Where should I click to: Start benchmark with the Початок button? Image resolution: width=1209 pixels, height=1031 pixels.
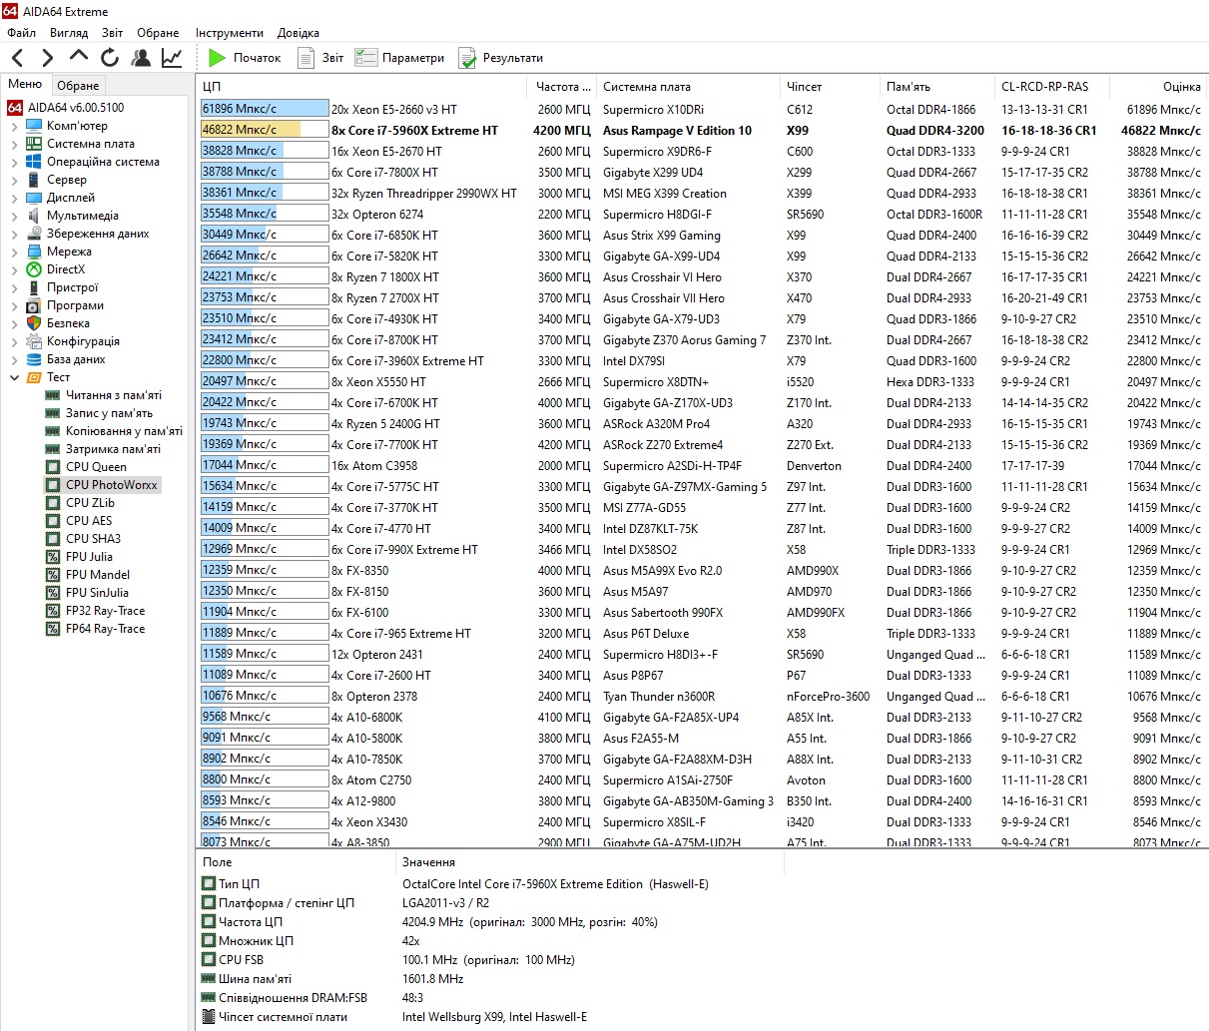pyautogui.click(x=244, y=58)
